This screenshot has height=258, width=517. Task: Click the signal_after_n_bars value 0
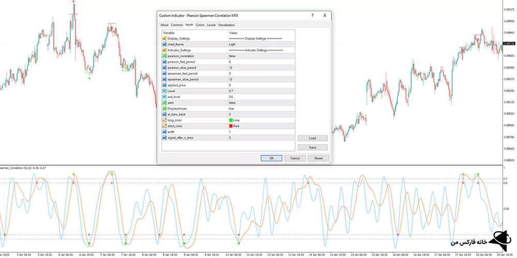tap(230, 138)
